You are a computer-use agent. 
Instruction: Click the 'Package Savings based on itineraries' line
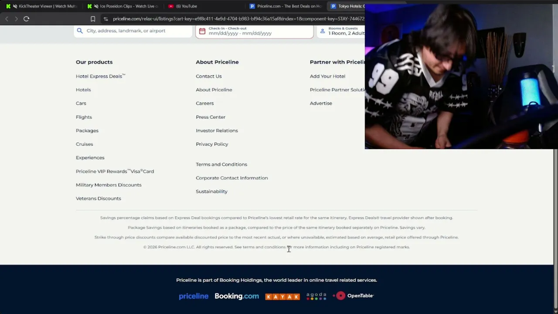tap(276, 227)
